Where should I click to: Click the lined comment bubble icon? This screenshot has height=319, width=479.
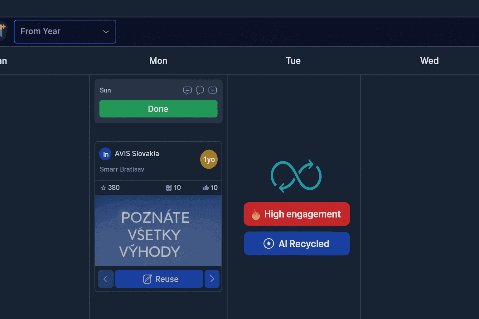pos(187,90)
